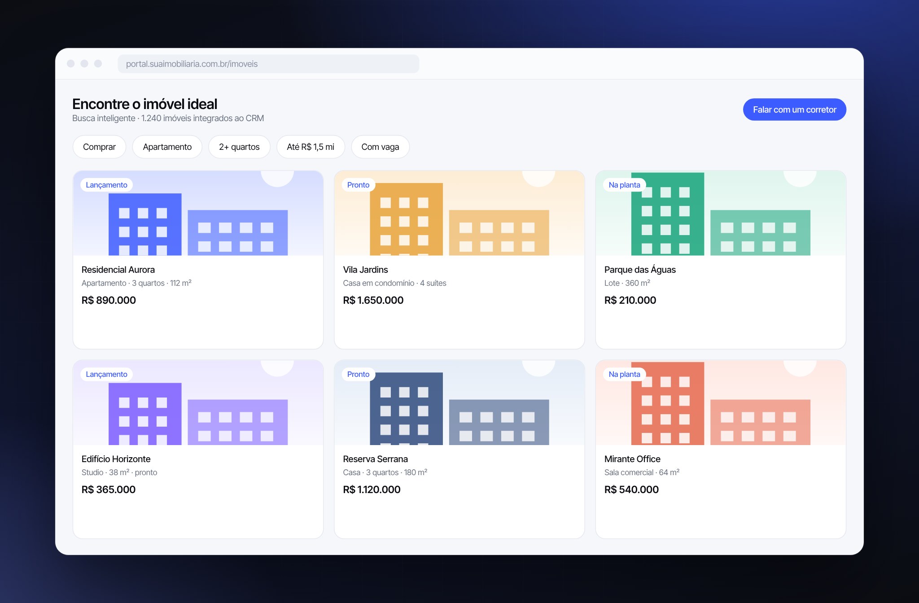Click the text Apartamento · 3 quartos · 112 m²
919x603 pixels.
[136, 283]
